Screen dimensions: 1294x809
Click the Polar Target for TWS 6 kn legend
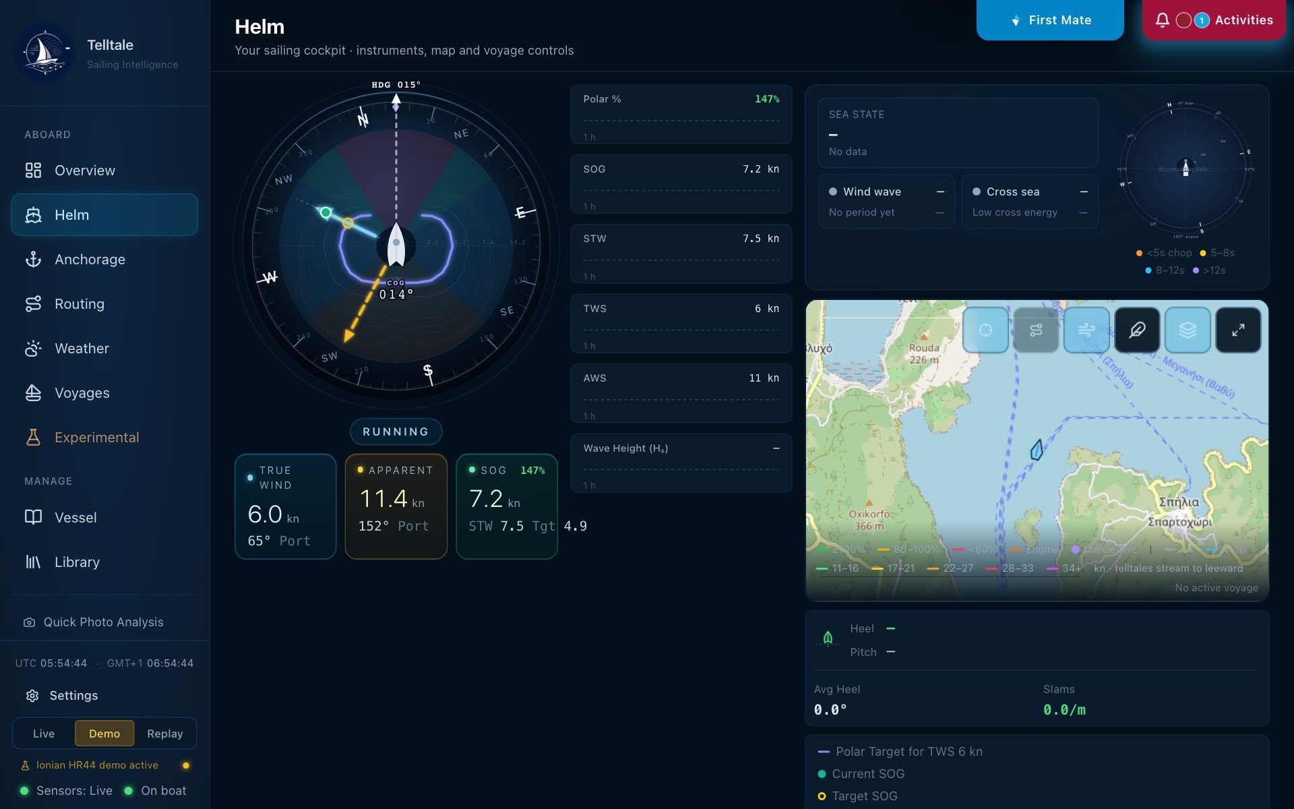coord(900,752)
